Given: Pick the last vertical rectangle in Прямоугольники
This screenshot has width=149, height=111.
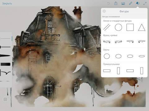Looking at the screenshot, I should pos(142,71).
